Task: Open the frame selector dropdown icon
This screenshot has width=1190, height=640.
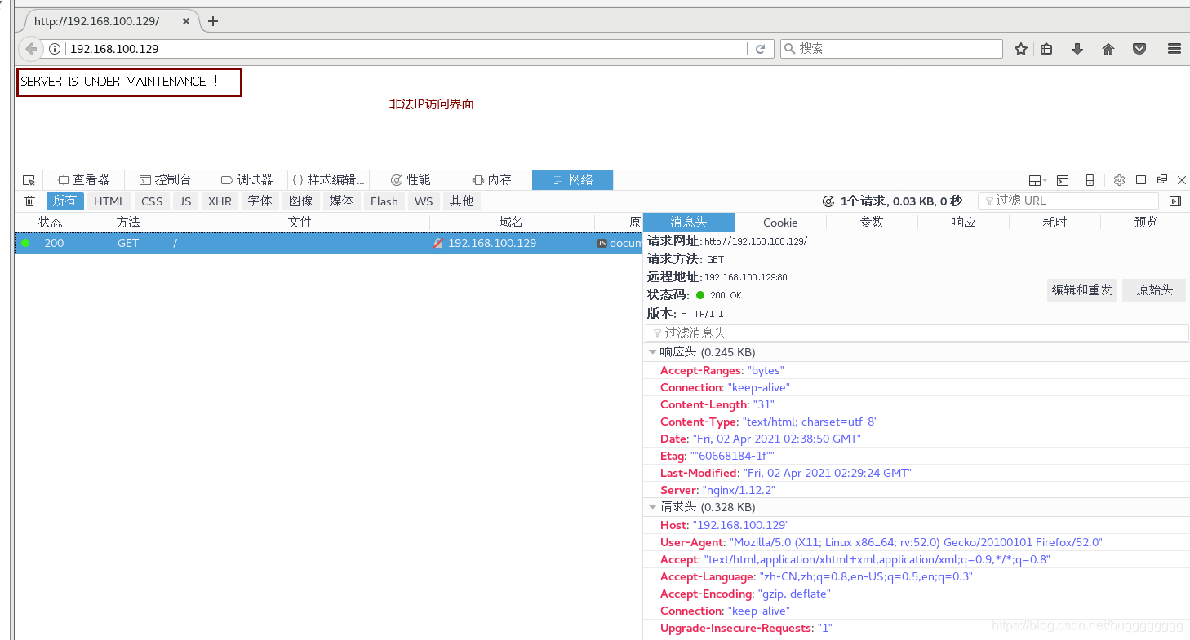Action: pyautogui.click(x=1037, y=180)
